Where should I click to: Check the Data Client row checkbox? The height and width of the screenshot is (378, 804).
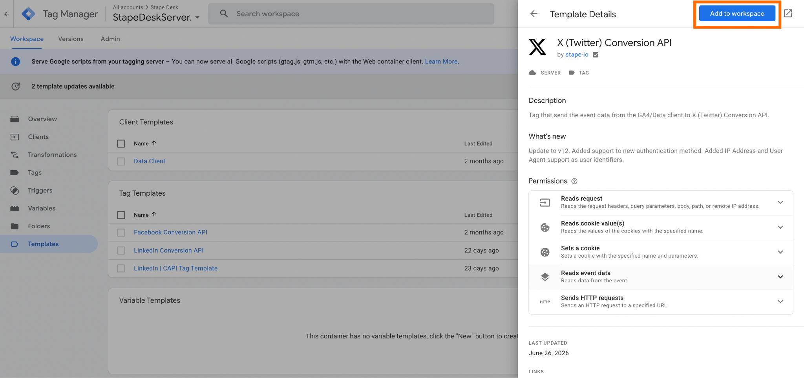pos(121,162)
